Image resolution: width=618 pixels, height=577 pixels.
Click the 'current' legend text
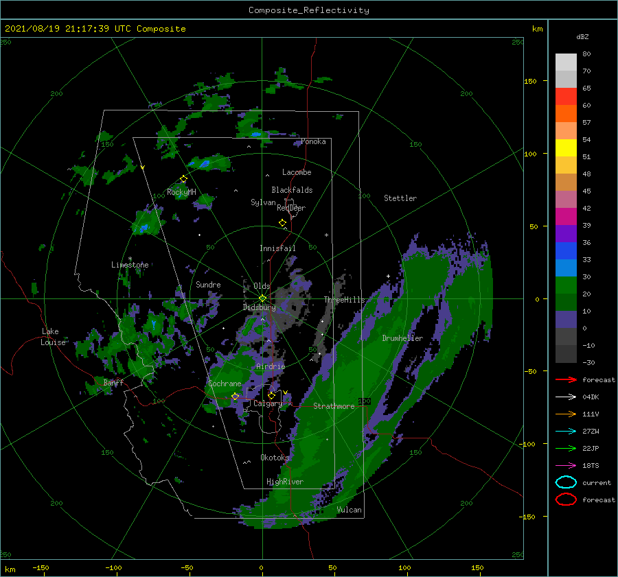click(597, 482)
